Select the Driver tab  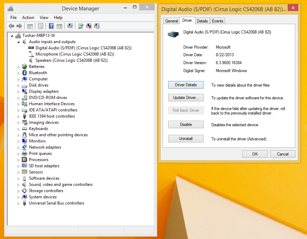(x=187, y=20)
